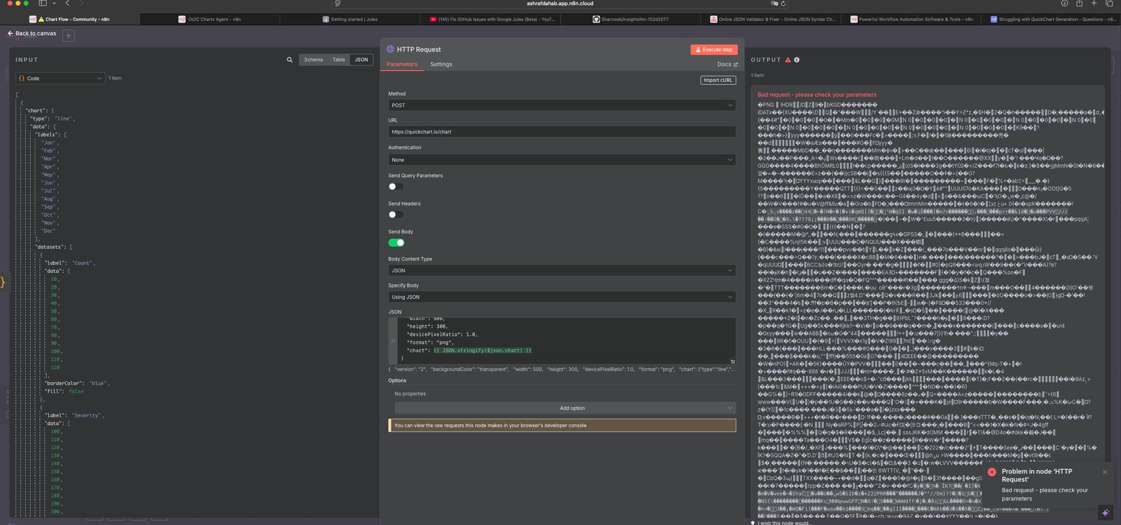Open a new browser tab with plus

[1094, 4]
